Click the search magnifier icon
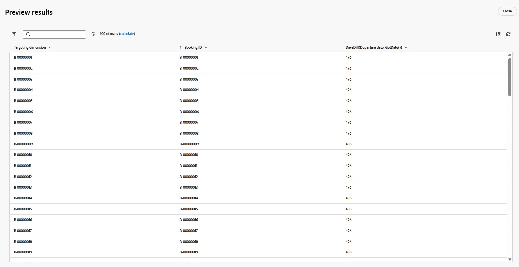The image size is (519, 267). [x=28, y=34]
